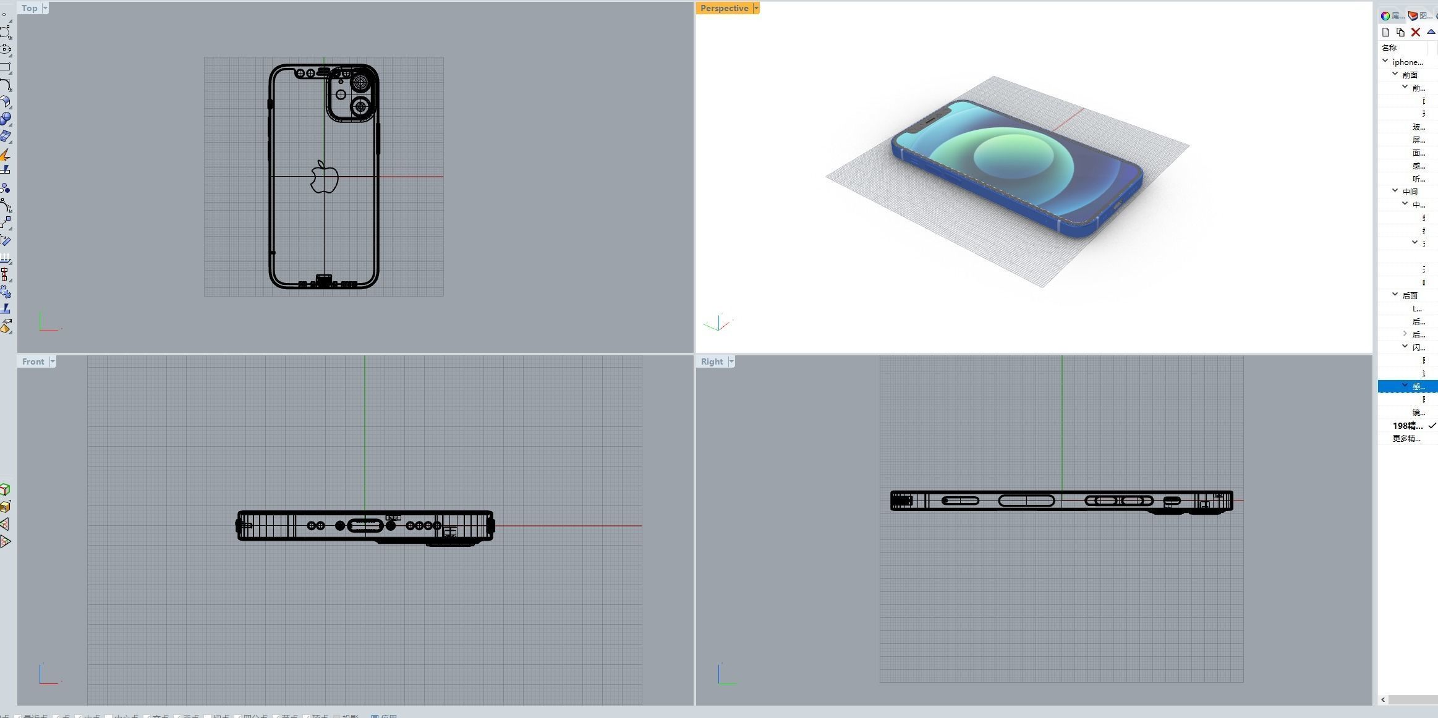Viewport: 1438px width, 718px height.
Task: Toggle the 中点 osnap checkbox
Action: [79, 717]
